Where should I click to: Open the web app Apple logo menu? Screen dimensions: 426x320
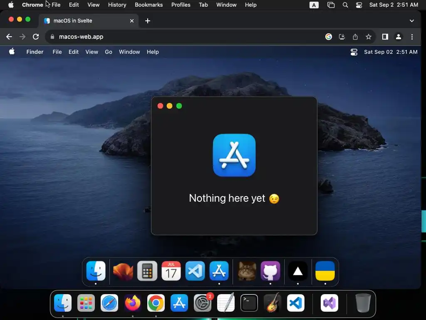pyautogui.click(x=12, y=51)
